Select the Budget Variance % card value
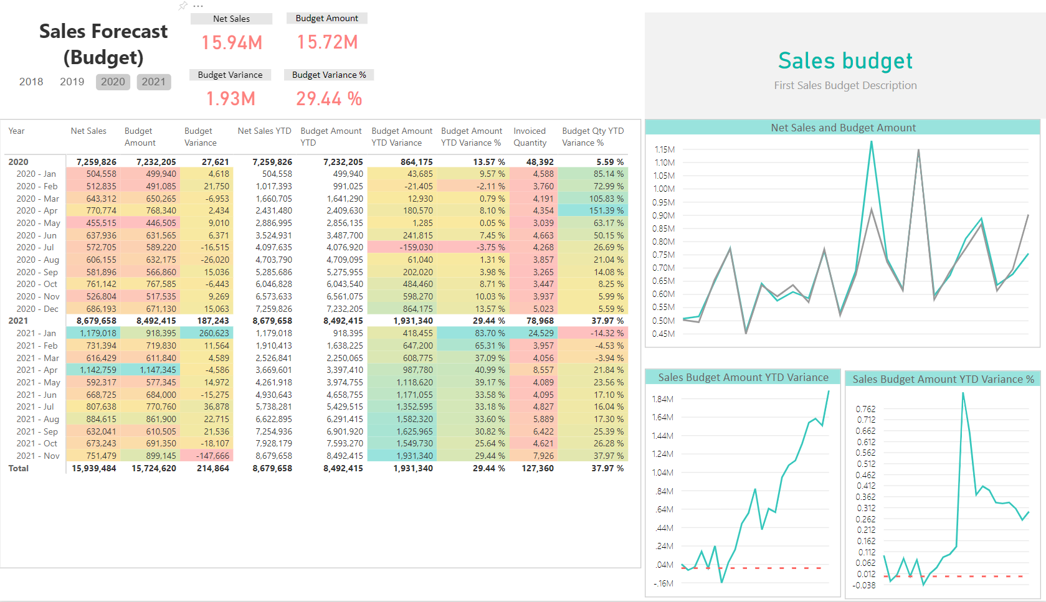 (x=329, y=98)
